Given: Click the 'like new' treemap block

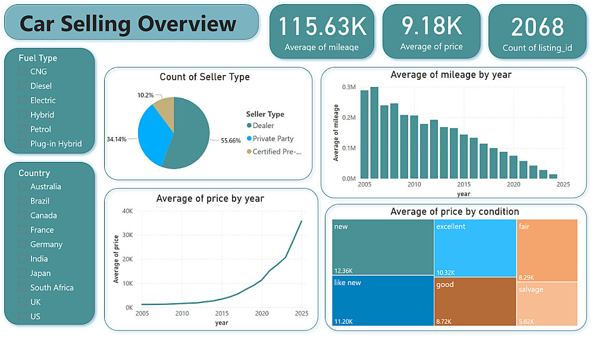Looking at the screenshot, I should tap(383, 301).
